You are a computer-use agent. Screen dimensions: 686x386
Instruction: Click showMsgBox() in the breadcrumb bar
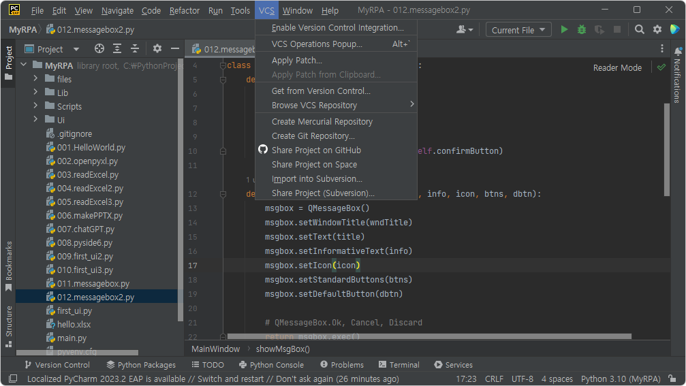pos(283,349)
